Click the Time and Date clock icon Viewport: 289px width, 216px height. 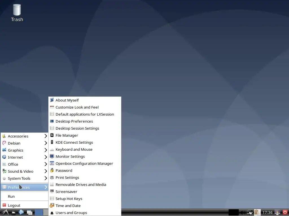click(x=52, y=205)
